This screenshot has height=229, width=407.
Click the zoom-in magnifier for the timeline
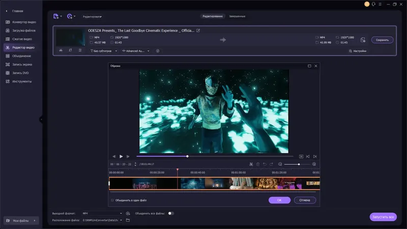coord(314,164)
